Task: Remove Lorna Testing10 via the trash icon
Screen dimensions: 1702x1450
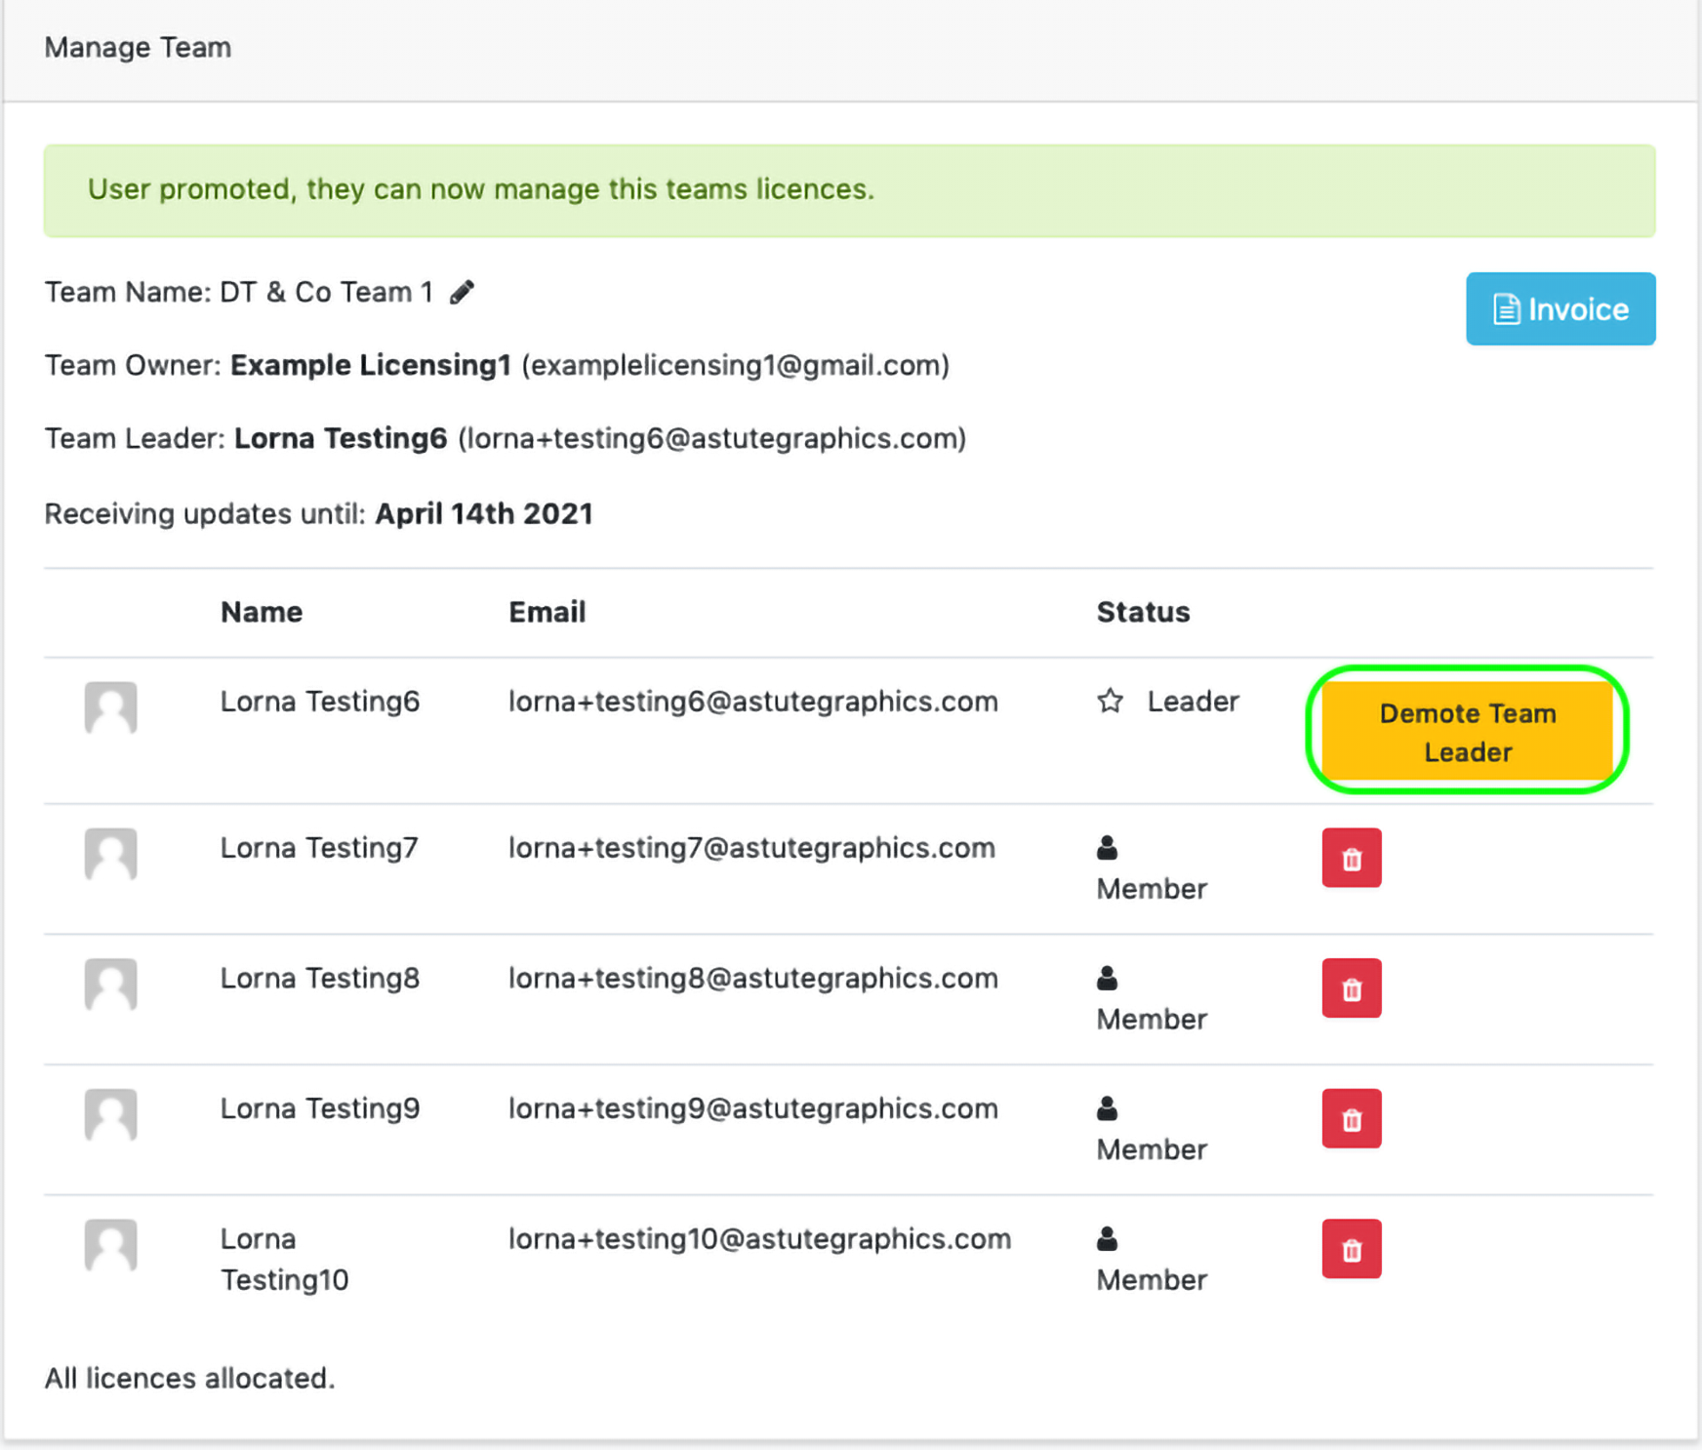Action: pyautogui.click(x=1351, y=1249)
